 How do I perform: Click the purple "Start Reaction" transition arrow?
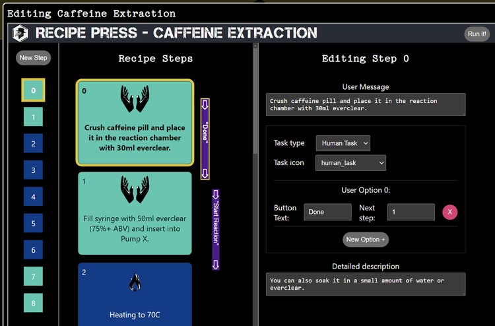click(x=215, y=230)
